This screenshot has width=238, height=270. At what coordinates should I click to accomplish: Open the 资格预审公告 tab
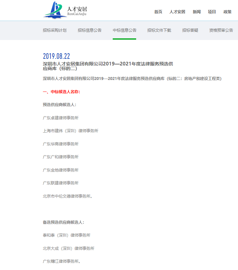[x=221, y=30]
